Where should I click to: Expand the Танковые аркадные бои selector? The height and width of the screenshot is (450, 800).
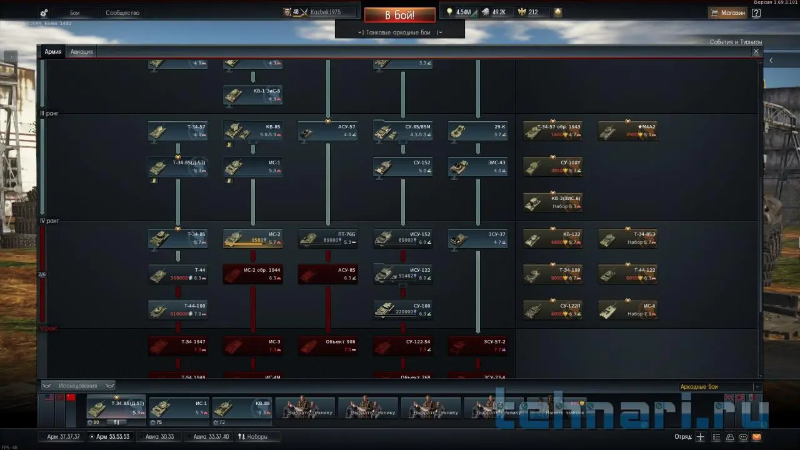pyautogui.click(x=400, y=32)
